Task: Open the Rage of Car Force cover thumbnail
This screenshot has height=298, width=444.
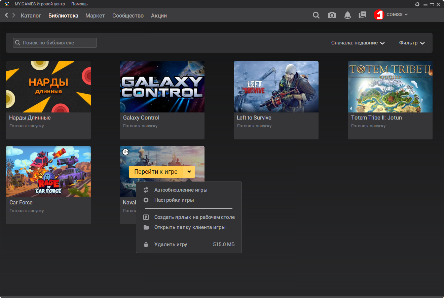Action: pos(48,172)
